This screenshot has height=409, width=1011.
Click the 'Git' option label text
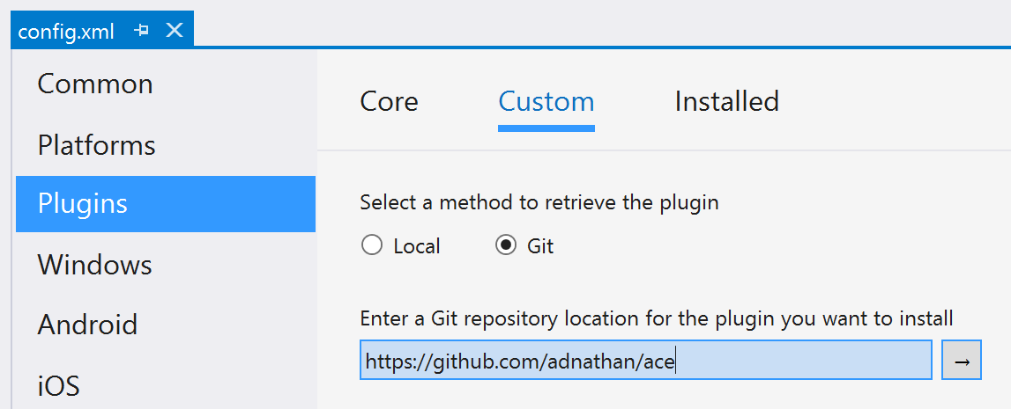tap(540, 245)
